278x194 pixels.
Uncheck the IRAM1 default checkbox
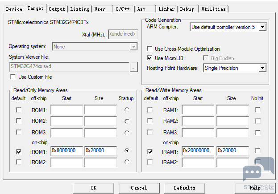click(x=150, y=152)
